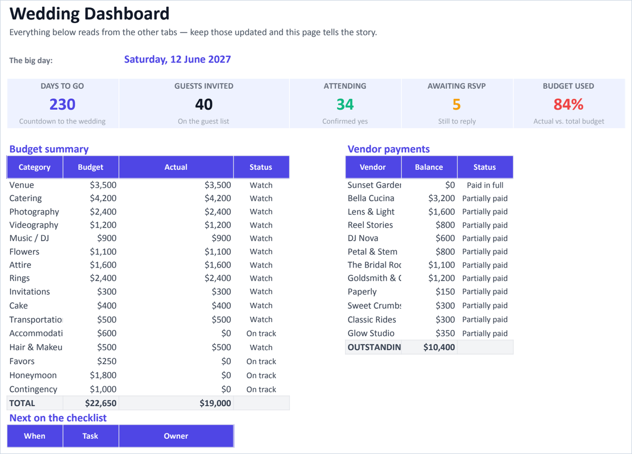This screenshot has height=454, width=632.
Task: Select the Lens & Light vendor cell
Action: click(373, 212)
